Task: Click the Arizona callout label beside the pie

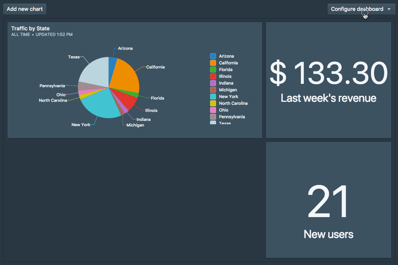Action: coord(125,48)
